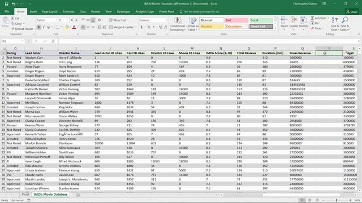Switch to the Formulas tab
The height and width of the screenshot is (203, 362).
[x=68, y=11]
